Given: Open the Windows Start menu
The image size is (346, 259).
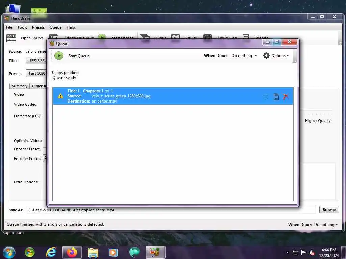Looking at the screenshot, I should [9, 252].
